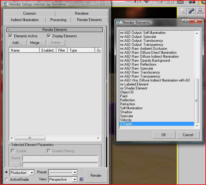206x185 pixels.
Task: Toggle the Display Elements checkbox
Action: click(x=49, y=36)
